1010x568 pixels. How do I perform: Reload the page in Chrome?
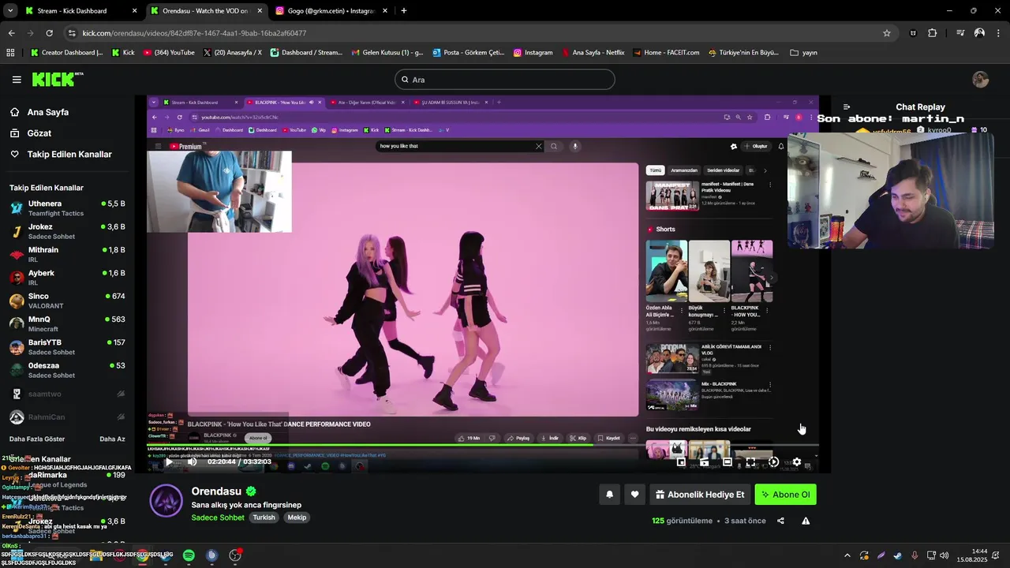(x=49, y=33)
